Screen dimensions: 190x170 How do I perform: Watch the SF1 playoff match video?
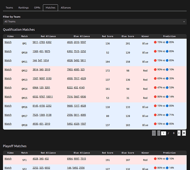pyautogui.click(x=8, y=159)
